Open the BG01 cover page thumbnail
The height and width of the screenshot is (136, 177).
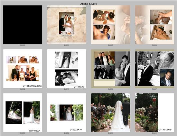tap(67, 25)
